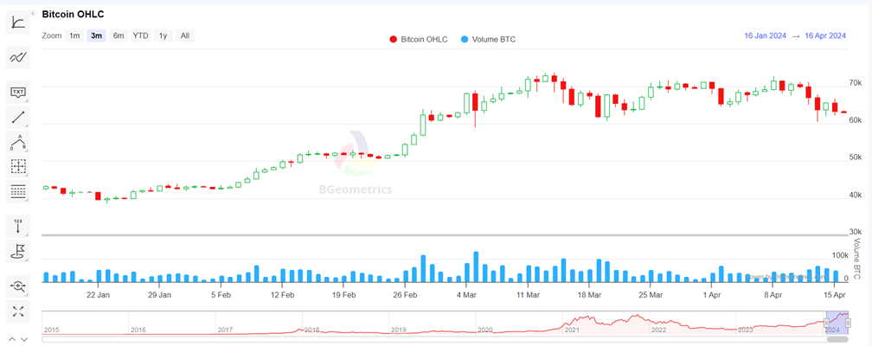Image resolution: width=872 pixels, height=346 pixels.
Task: Open the submenu arrow on the line segment tool
Action: (x=26, y=125)
